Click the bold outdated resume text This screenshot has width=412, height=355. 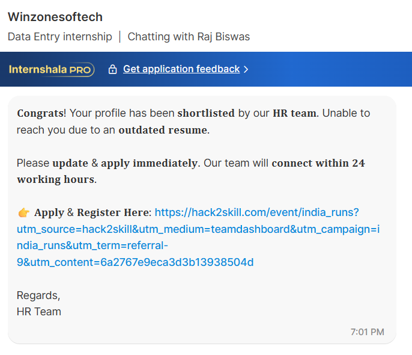click(x=163, y=130)
